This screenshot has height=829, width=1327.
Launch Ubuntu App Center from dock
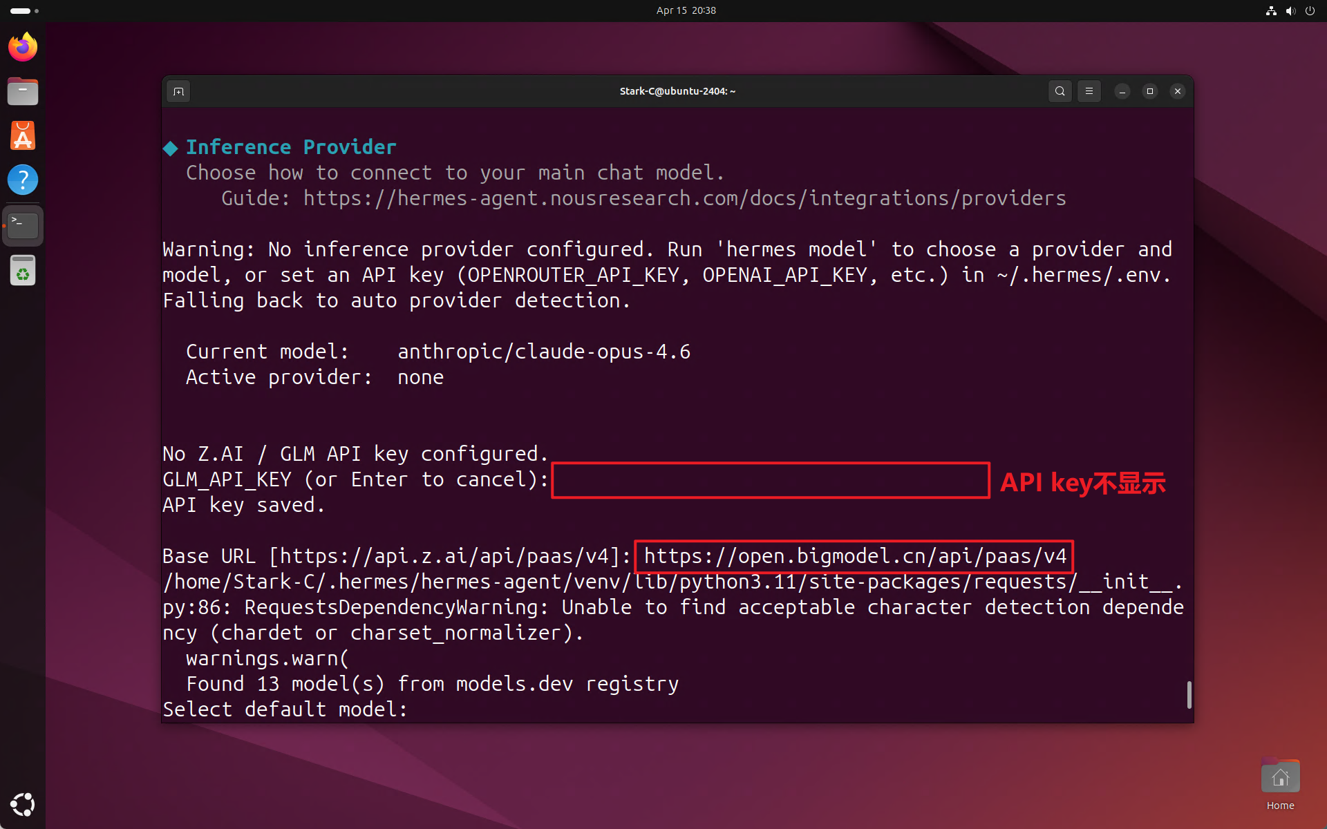(x=23, y=135)
